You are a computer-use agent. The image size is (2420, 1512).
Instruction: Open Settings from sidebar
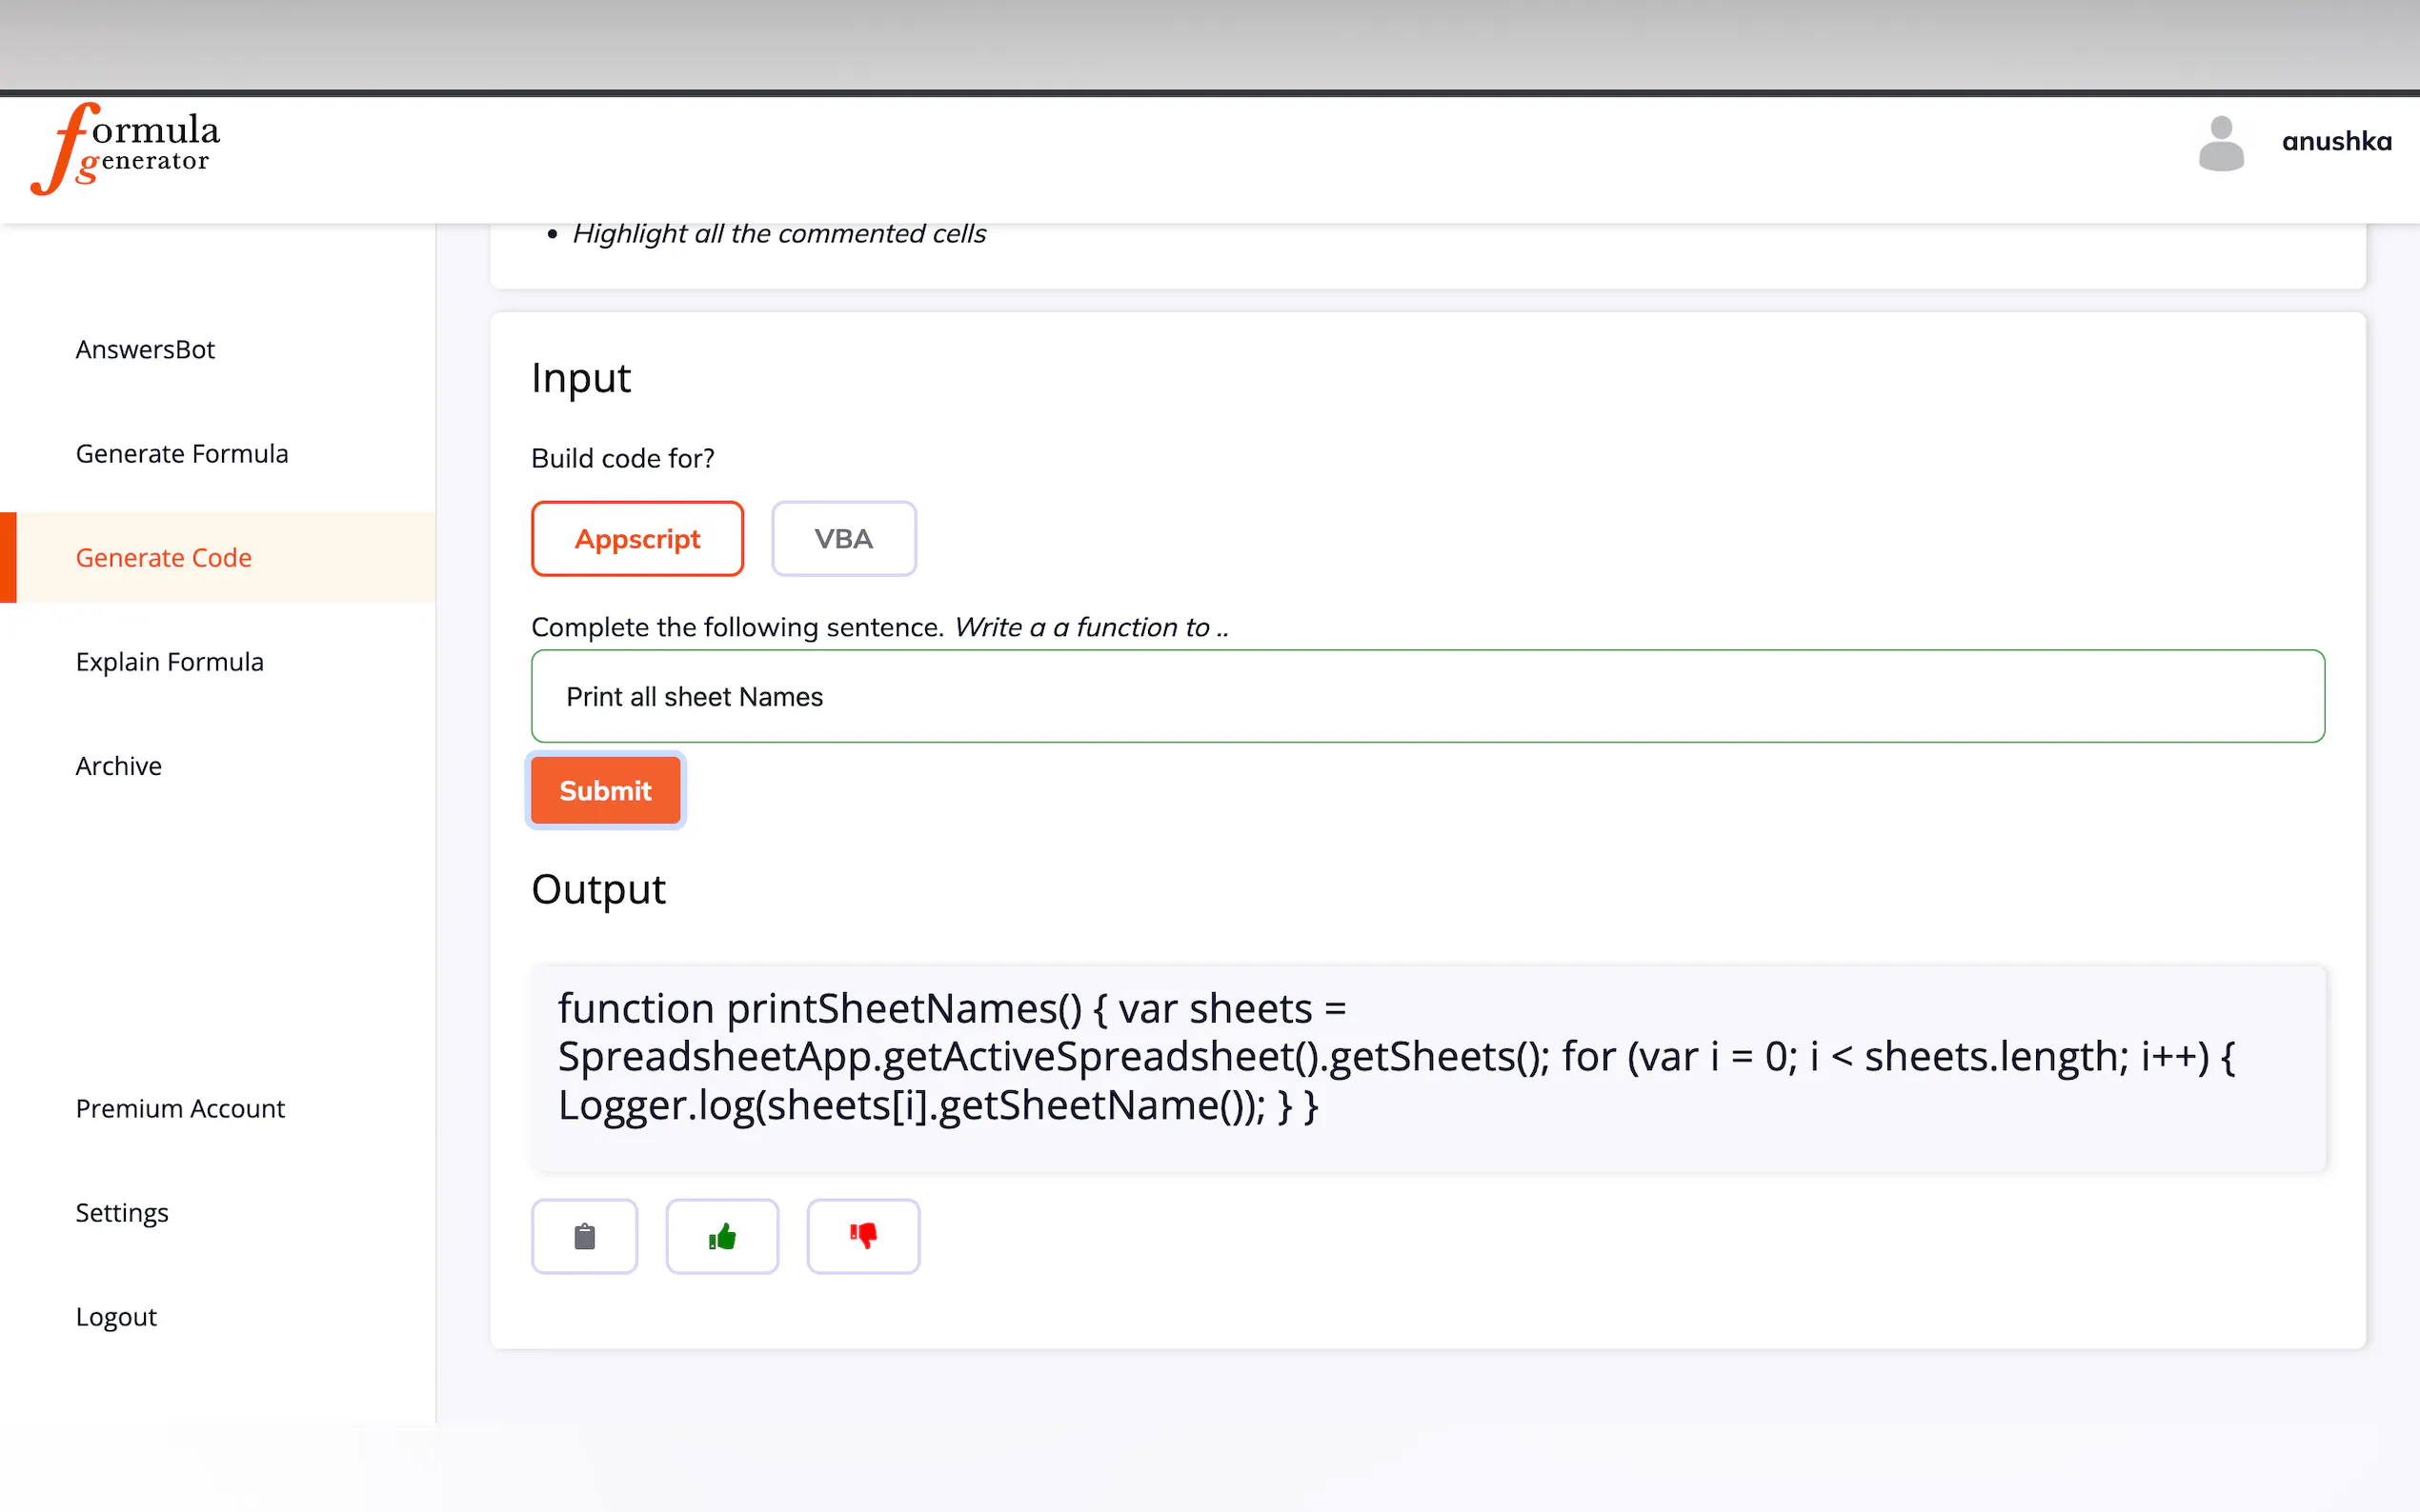pyautogui.click(x=122, y=1212)
